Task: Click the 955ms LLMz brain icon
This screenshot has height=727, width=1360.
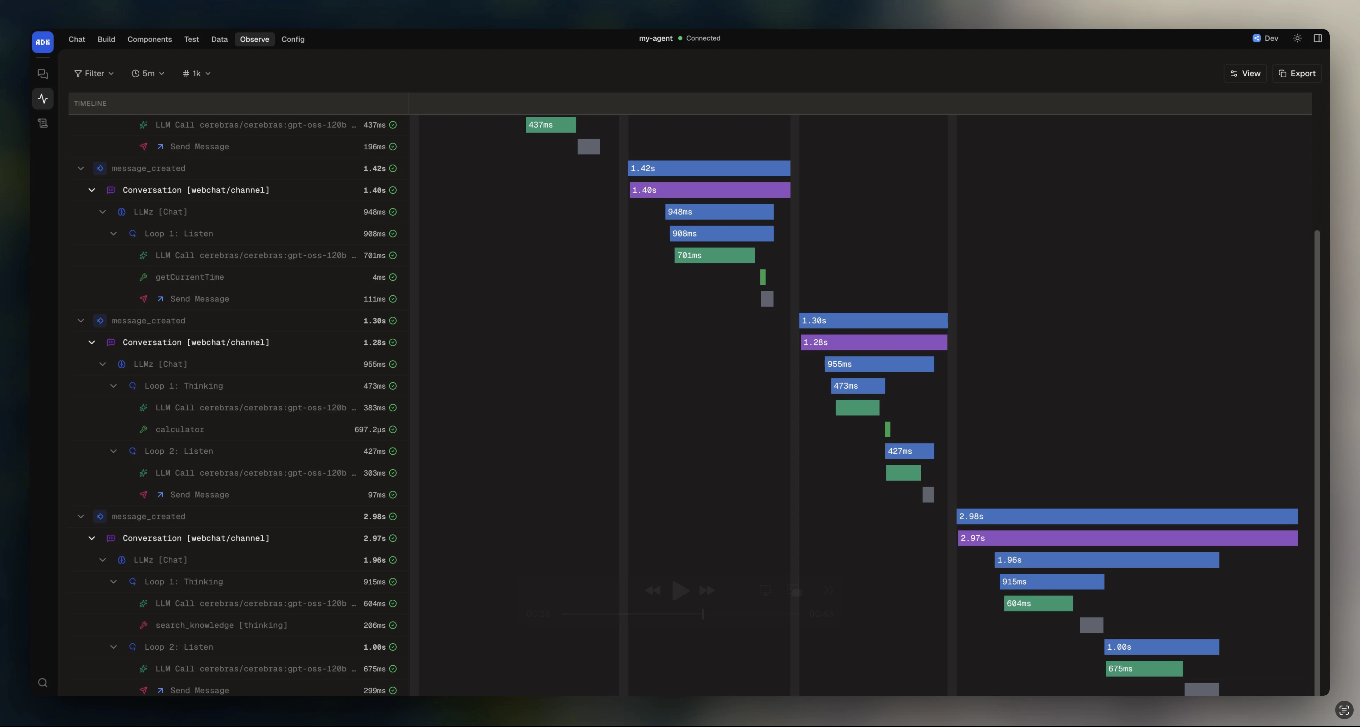Action: 121,364
